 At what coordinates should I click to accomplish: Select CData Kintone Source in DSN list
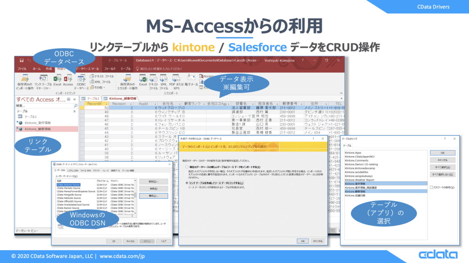pos(68,185)
